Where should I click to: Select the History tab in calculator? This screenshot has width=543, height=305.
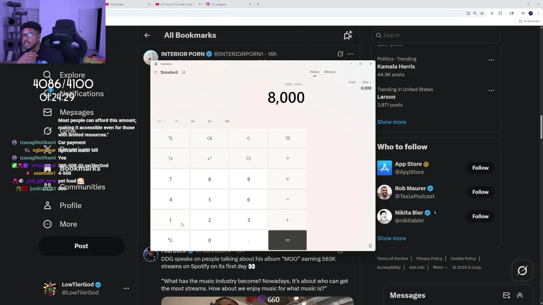click(x=314, y=72)
